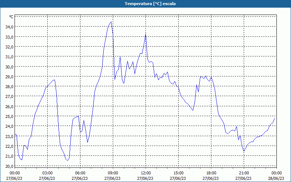
Task: Choose the 27,0 y-axis label
Action: (x=9, y=96)
